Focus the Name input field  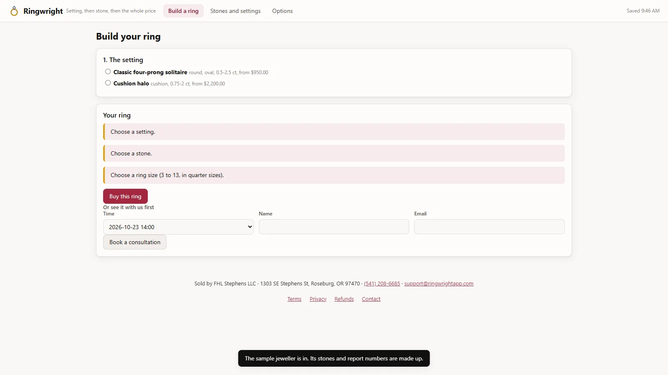coord(334,227)
